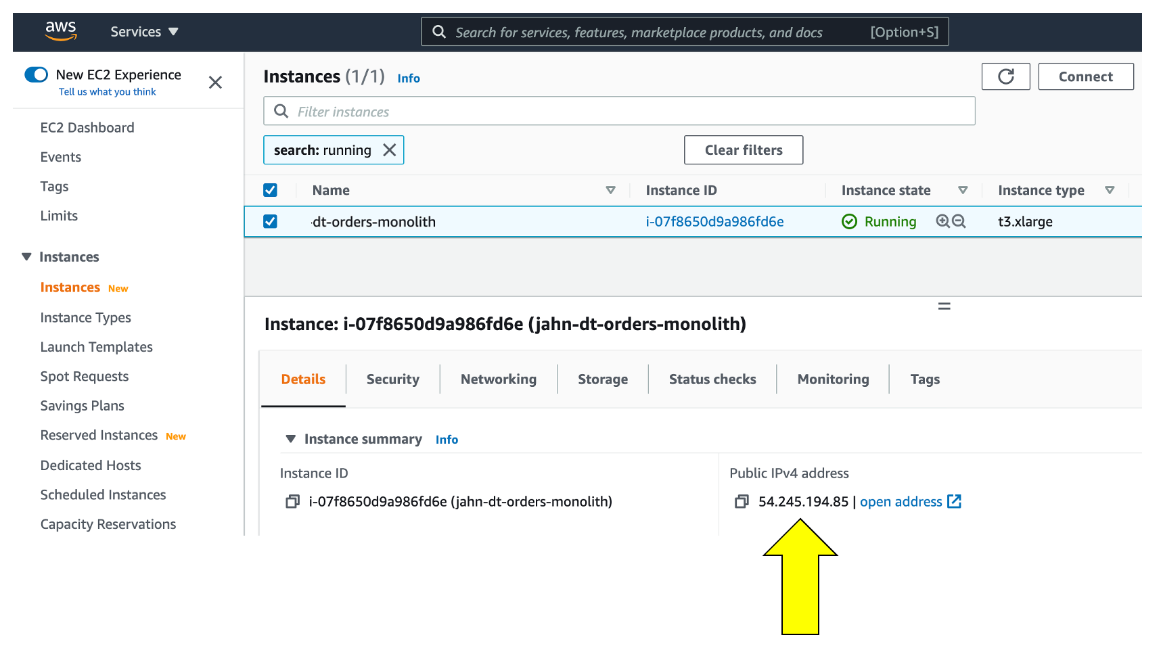The height and width of the screenshot is (652, 1161).
Task: Collapse the Instance summary section
Action: click(x=290, y=439)
